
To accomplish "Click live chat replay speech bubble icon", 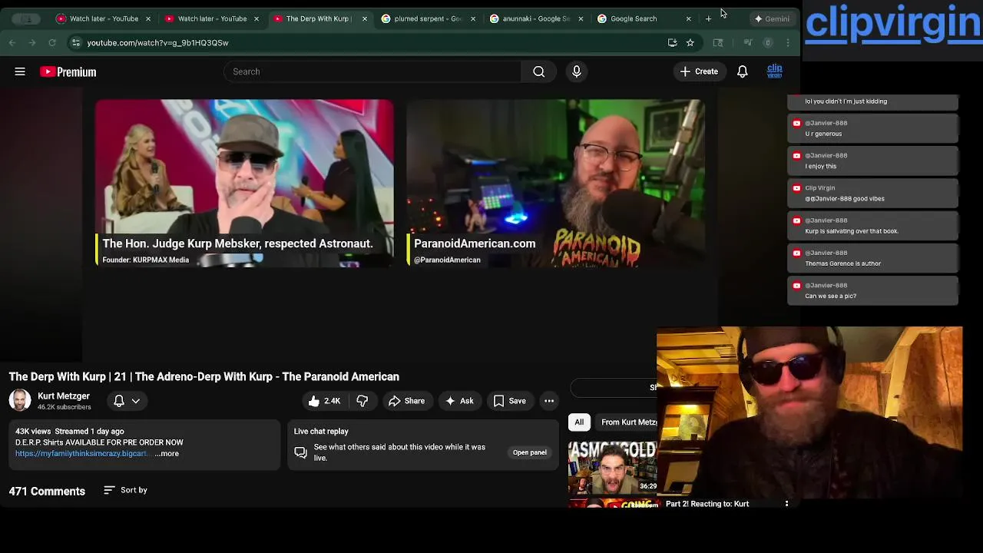I will [x=301, y=452].
